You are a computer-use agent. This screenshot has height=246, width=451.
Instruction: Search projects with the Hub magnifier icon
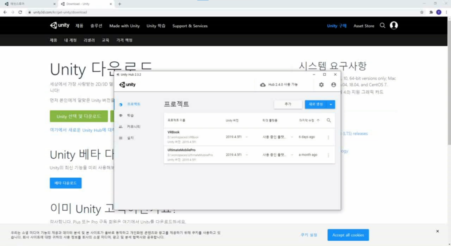(329, 120)
